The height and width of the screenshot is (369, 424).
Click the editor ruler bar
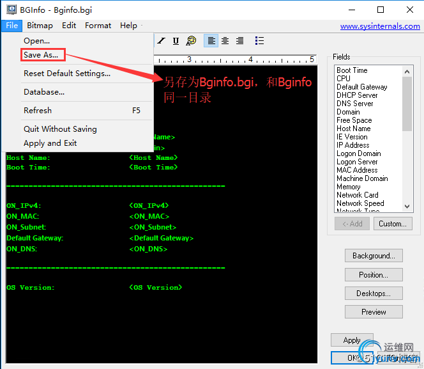[235, 59]
